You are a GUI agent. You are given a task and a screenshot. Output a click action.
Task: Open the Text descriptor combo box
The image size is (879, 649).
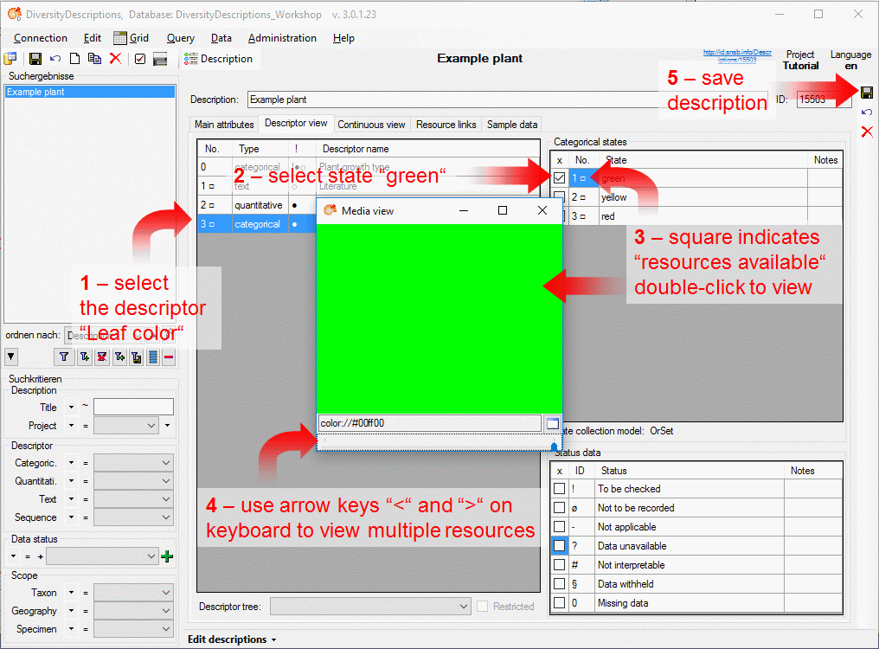point(133,499)
